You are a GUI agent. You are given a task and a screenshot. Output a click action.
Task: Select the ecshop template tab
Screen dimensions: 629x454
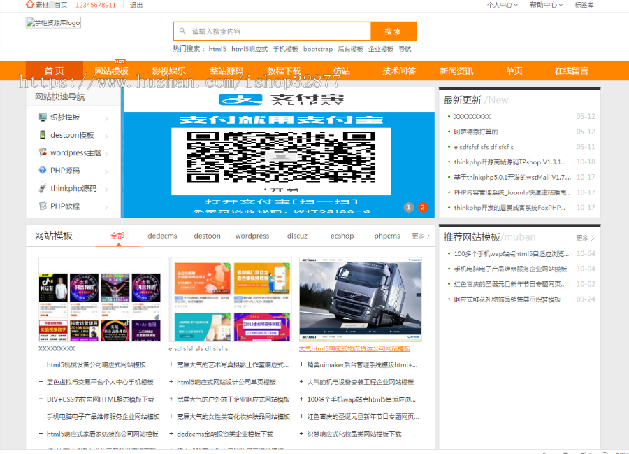[342, 236]
